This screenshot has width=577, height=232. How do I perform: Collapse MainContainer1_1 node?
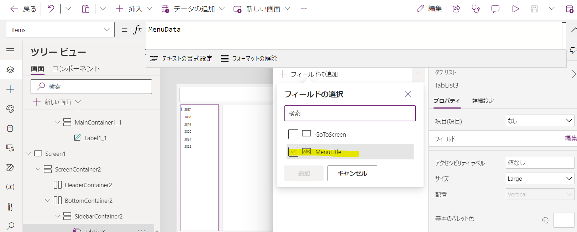click(58, 122)
